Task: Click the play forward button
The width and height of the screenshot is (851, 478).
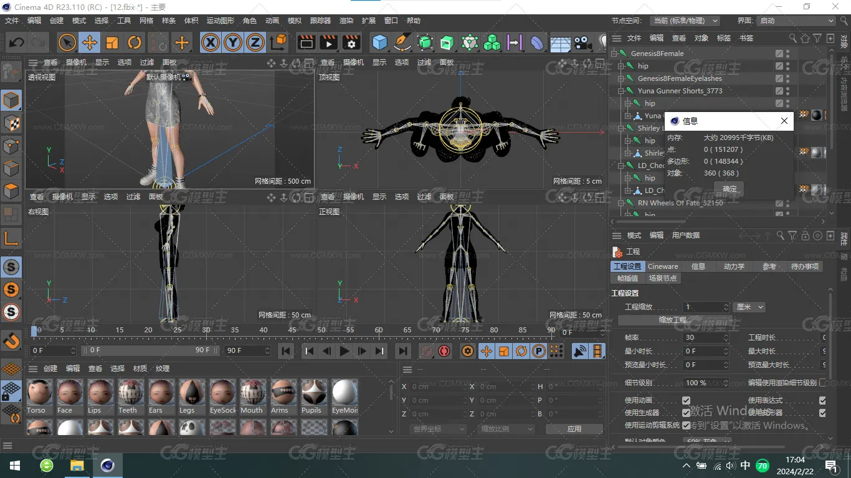Action: (344, 351)
